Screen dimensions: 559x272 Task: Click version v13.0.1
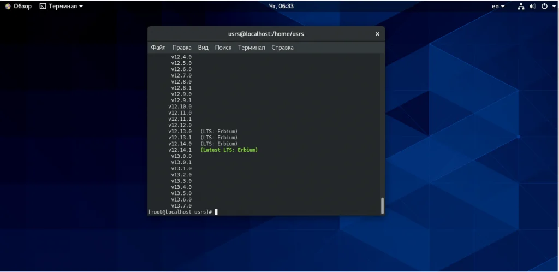[x=181, y=163]
